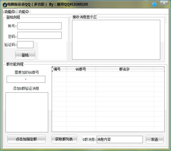Click the 密码: label text
This screenshot has height=151, width=171.
click(12, 36)
